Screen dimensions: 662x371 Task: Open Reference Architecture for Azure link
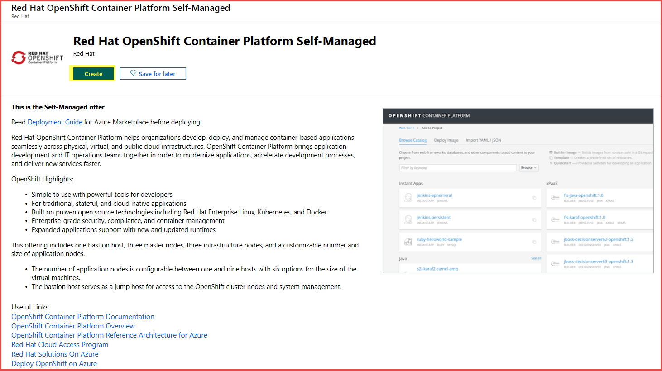click(109, 335)
